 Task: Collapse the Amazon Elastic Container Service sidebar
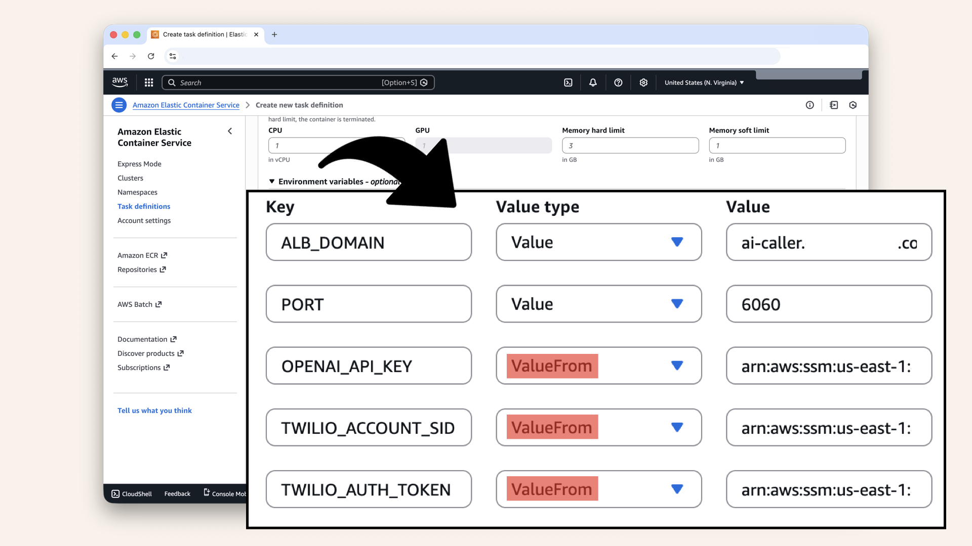[x=230, y=131]
